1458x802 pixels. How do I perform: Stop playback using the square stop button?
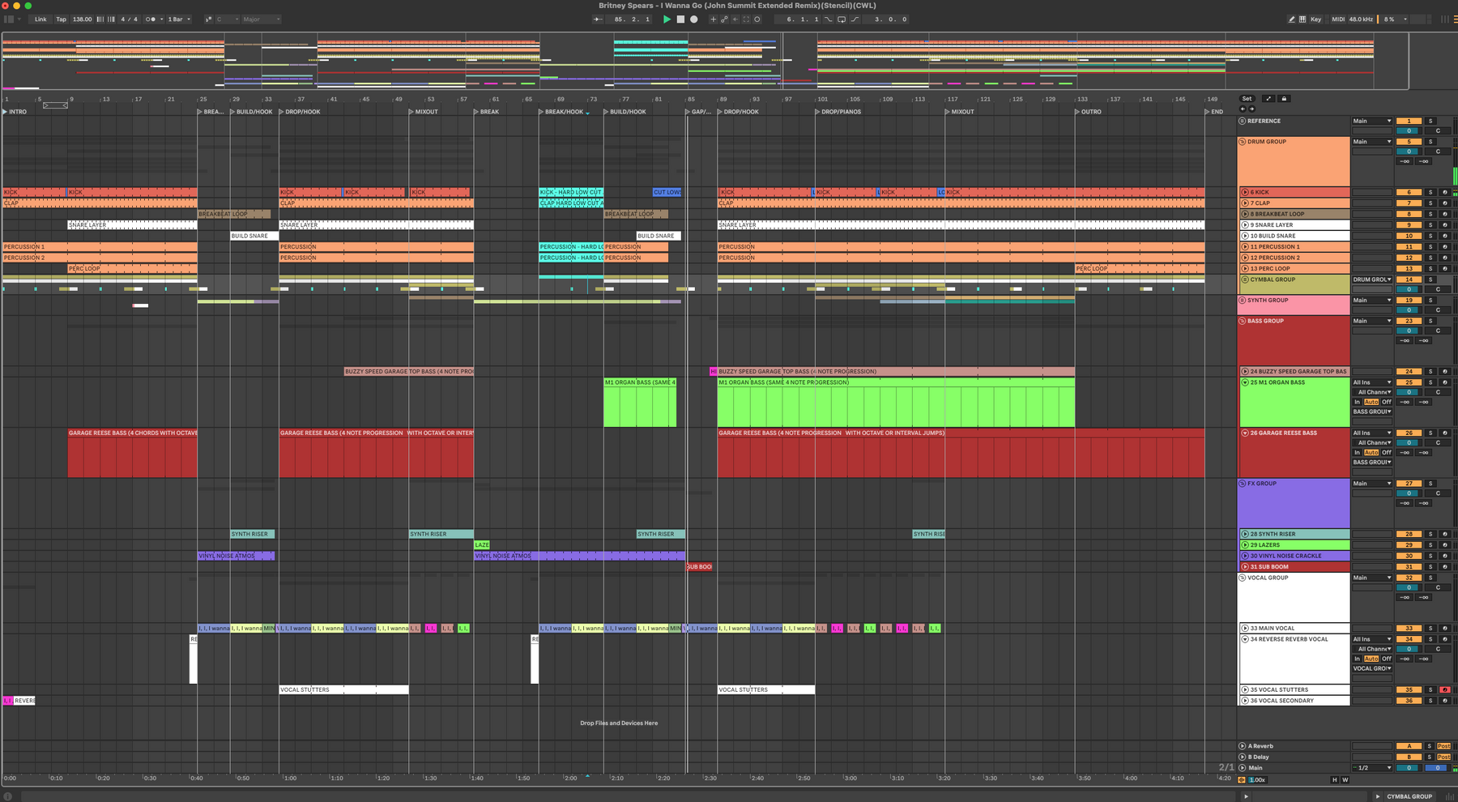(x=680, y=19)
